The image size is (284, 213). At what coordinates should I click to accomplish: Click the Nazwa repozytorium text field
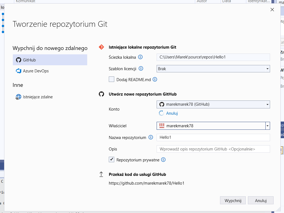213,137
